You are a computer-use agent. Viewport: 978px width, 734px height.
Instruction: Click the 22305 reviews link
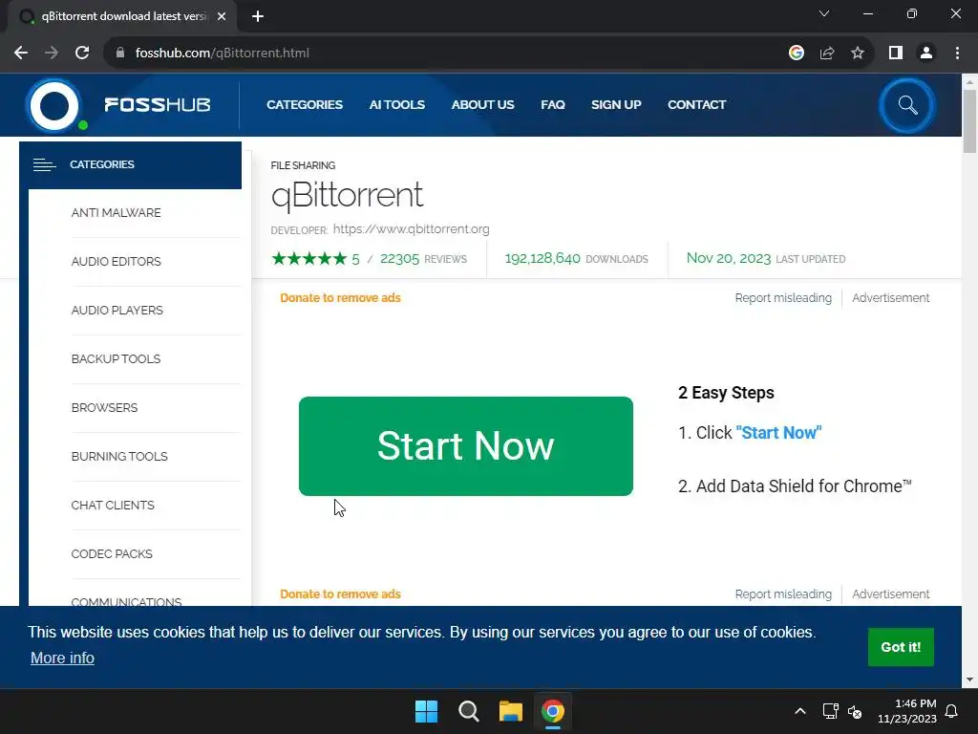click(x=423, y=258)
